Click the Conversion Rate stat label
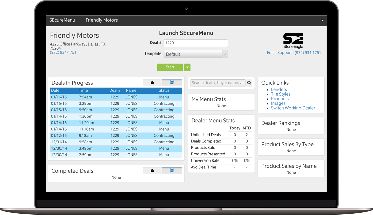 [x=205, y=160]
